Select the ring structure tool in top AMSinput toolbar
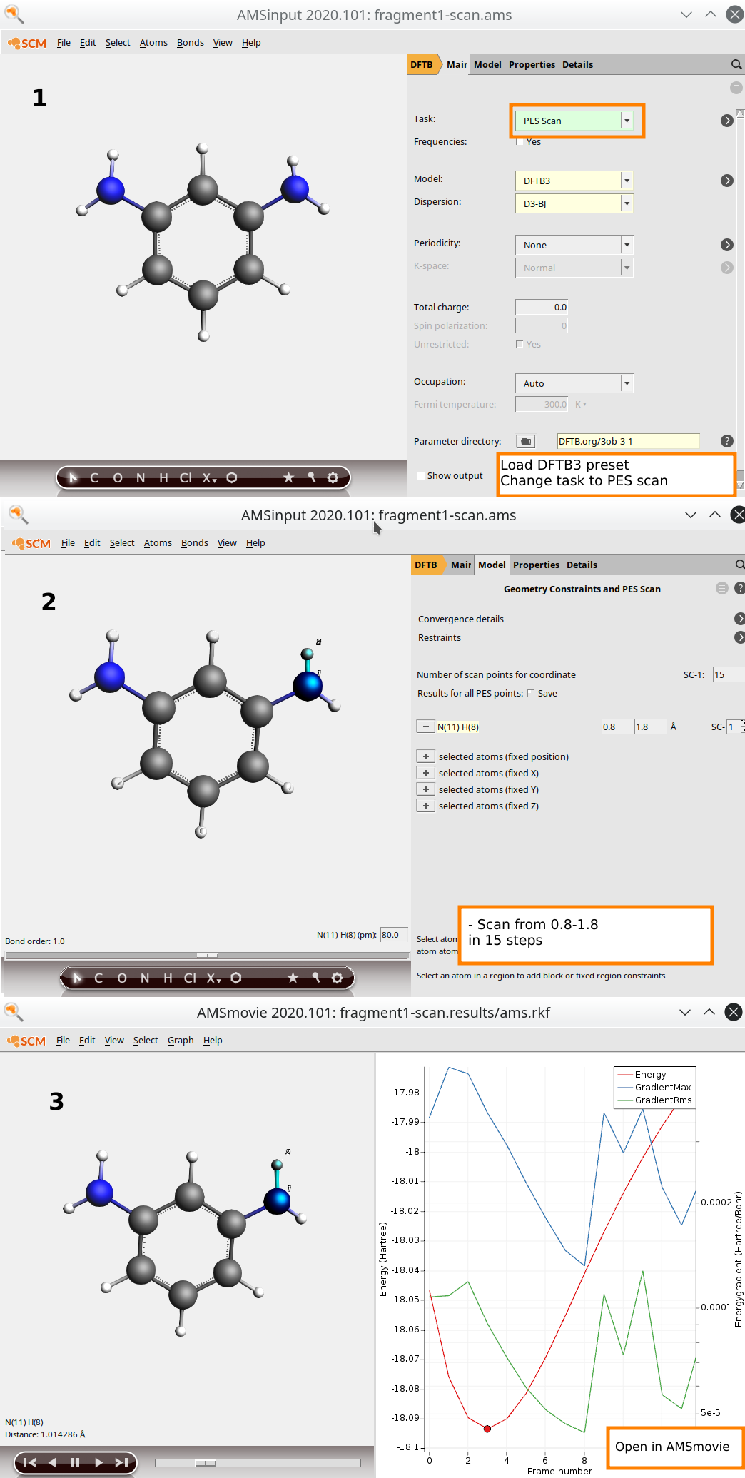The width and height of the screenshot is (745, 1478). (x=232, y=477)
